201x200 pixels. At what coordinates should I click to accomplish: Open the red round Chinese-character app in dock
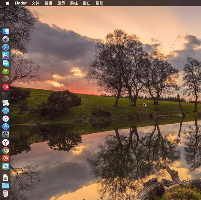6,87
